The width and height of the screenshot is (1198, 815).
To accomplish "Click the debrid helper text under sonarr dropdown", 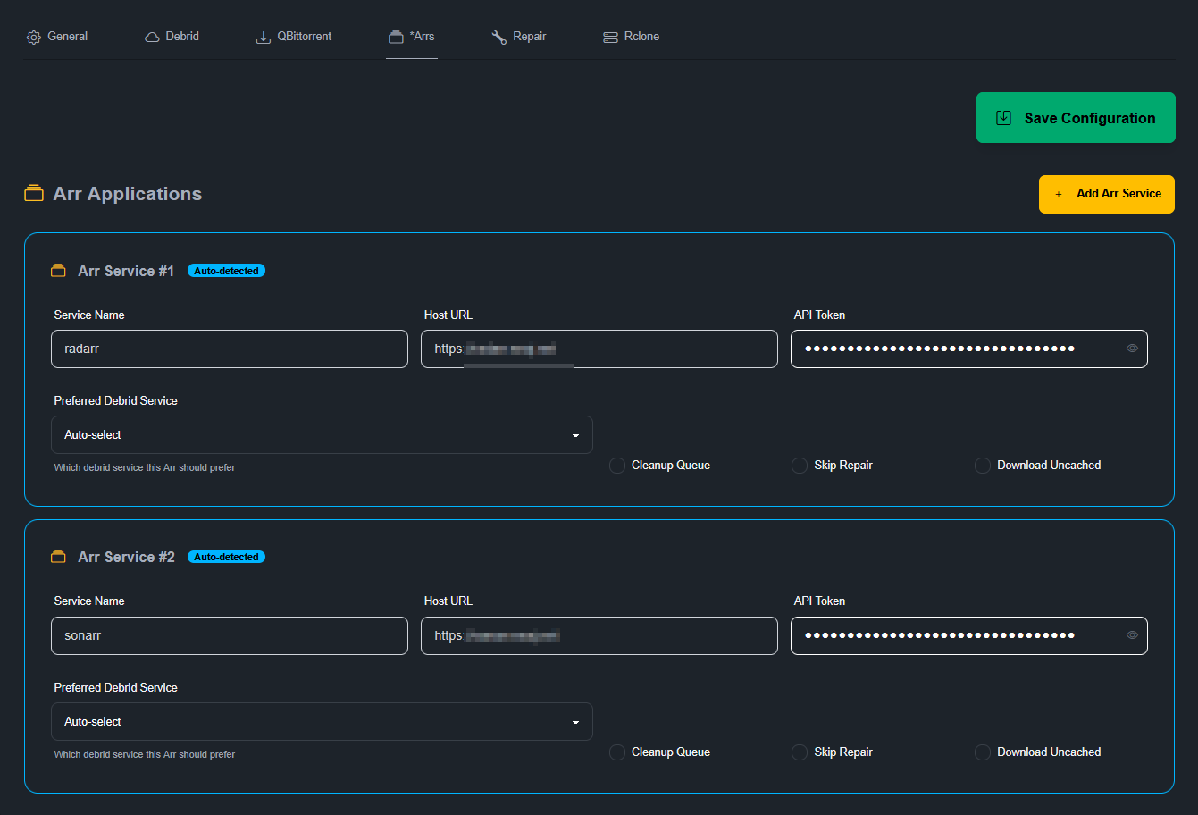I will point(145,754).
